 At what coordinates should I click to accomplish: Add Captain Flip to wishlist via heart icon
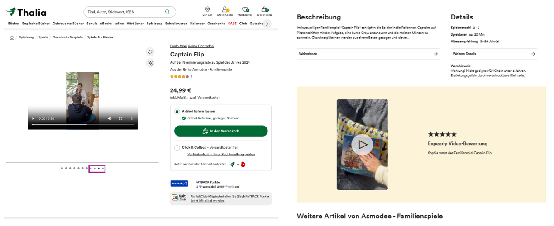(150, 52)
